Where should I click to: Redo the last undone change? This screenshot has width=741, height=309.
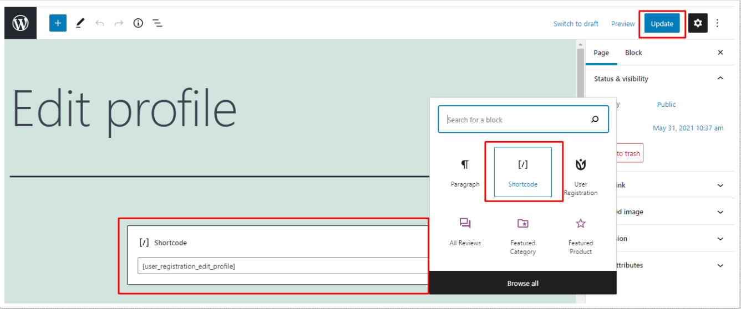[x=119, y=23]
